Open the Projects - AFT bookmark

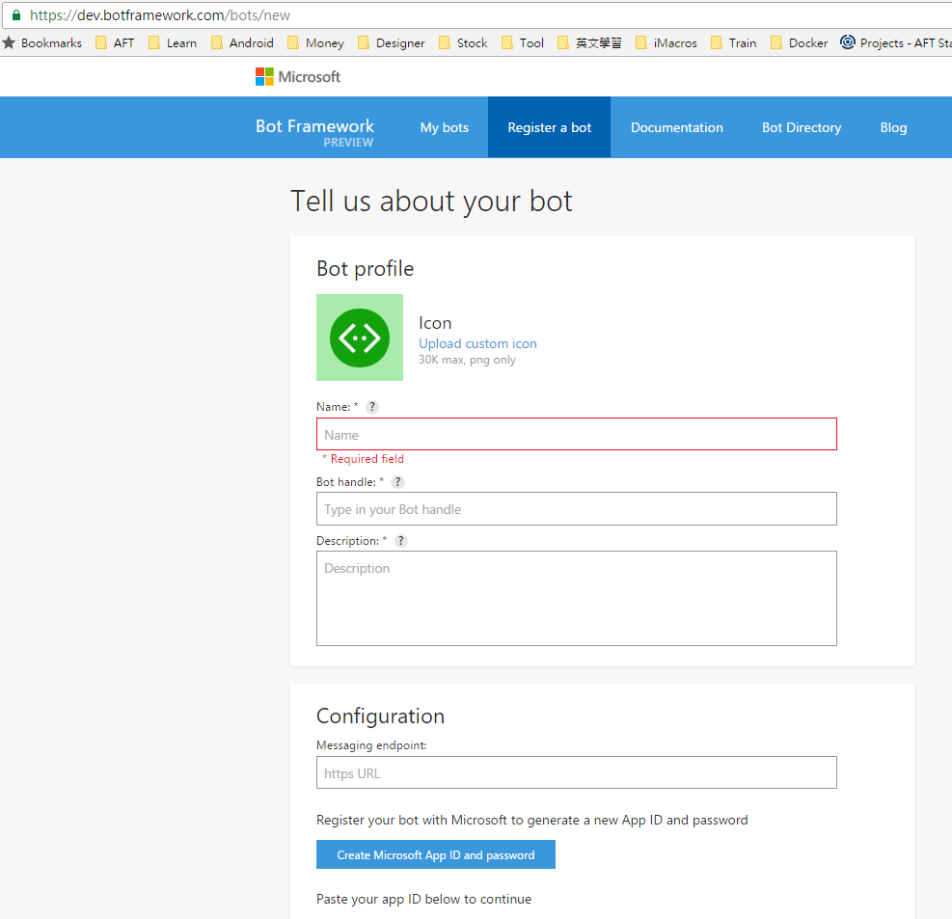tap(896, 42)
